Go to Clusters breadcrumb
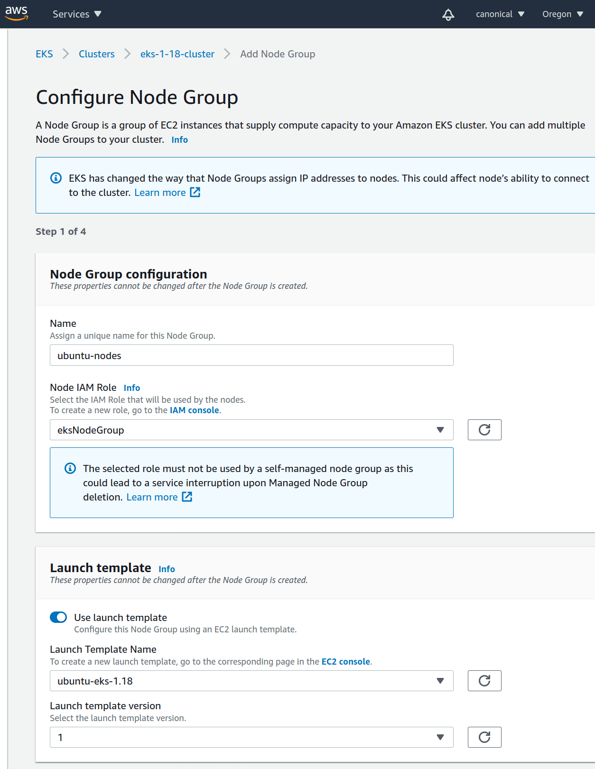 click(x=97, y=54)
